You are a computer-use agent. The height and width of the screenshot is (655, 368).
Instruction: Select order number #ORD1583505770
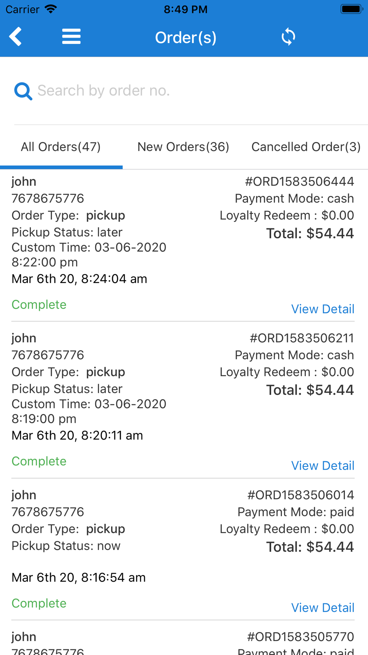coord(301,637)
